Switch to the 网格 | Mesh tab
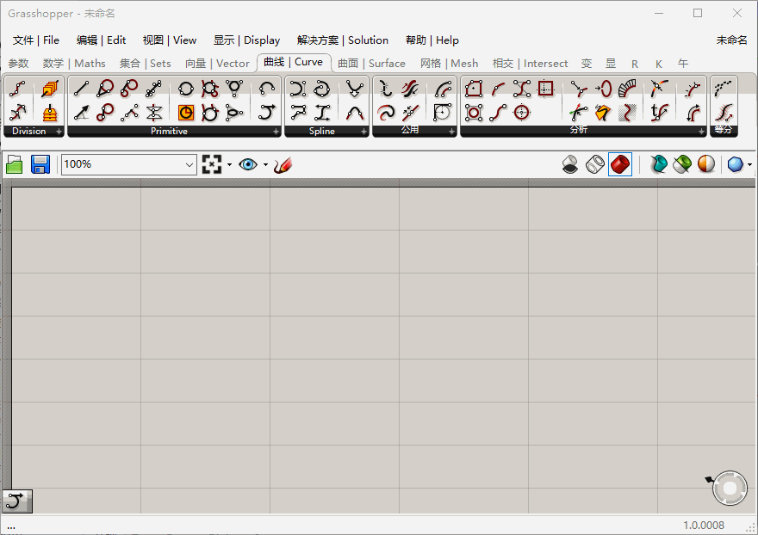Image resolution: width=758 pixels, height=535 pixels. tap(449, 64)
